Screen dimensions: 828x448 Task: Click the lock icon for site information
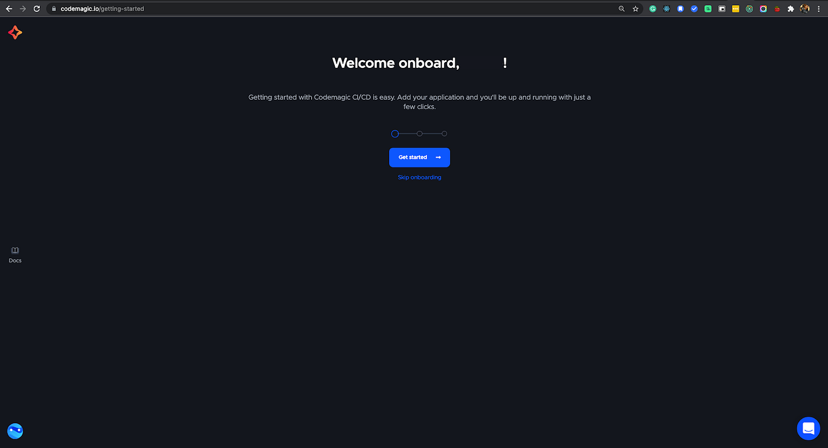[x=53, y=9]
